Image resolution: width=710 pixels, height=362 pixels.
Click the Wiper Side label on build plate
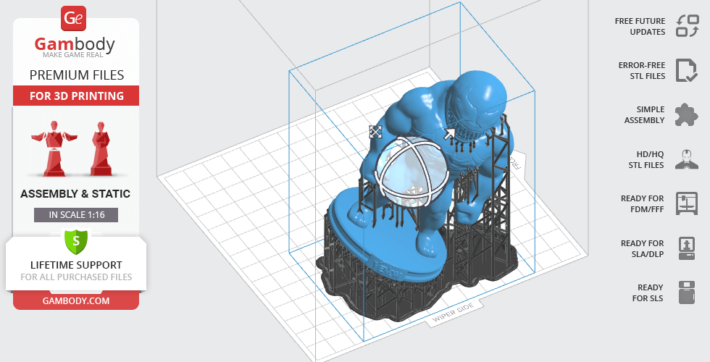tap(454, 311)
